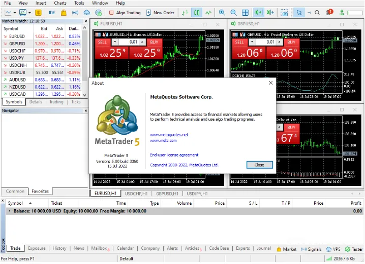Select USDRUB row in Market Watch
The height and width of the screenshot is (264, 365).
(x=42, y=72)
